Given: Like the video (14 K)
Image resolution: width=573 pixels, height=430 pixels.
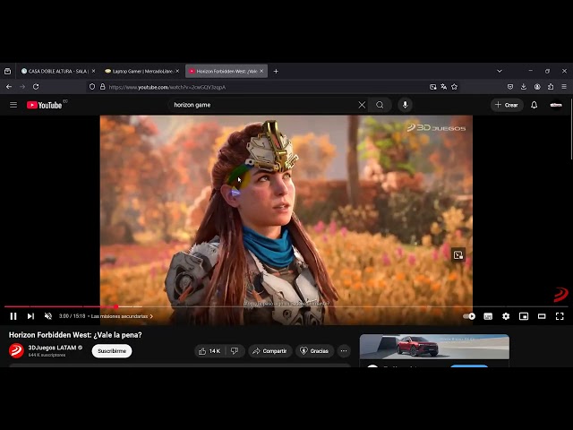Looking at the screenshot, I should coord(210,351).
